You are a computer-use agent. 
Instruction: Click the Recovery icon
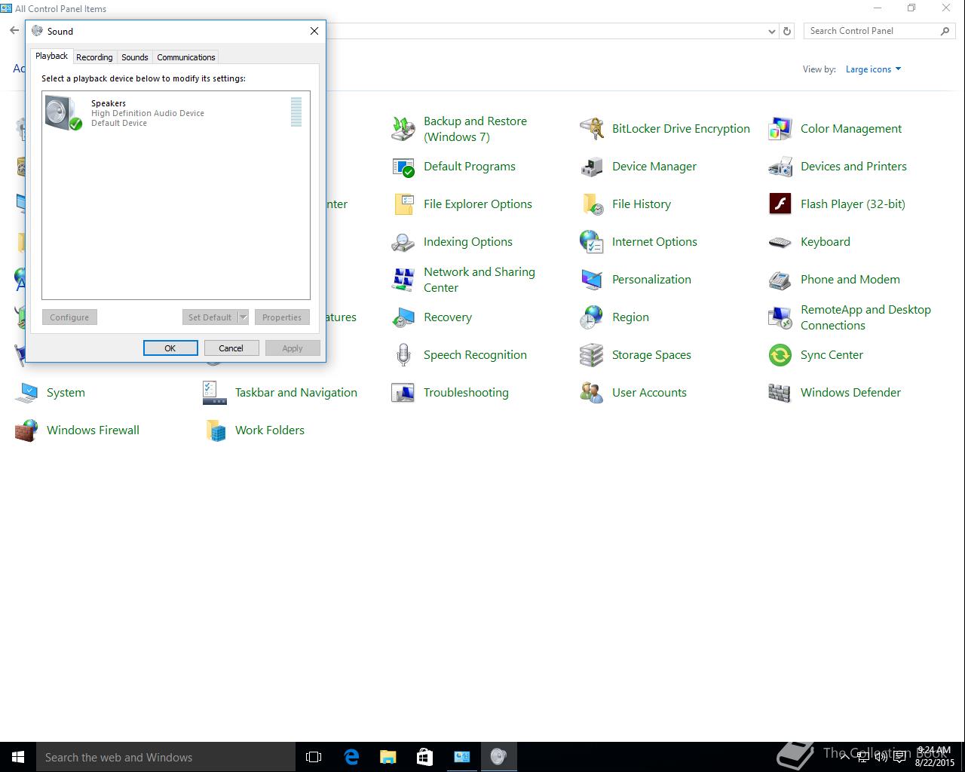(x=403, y=317)
